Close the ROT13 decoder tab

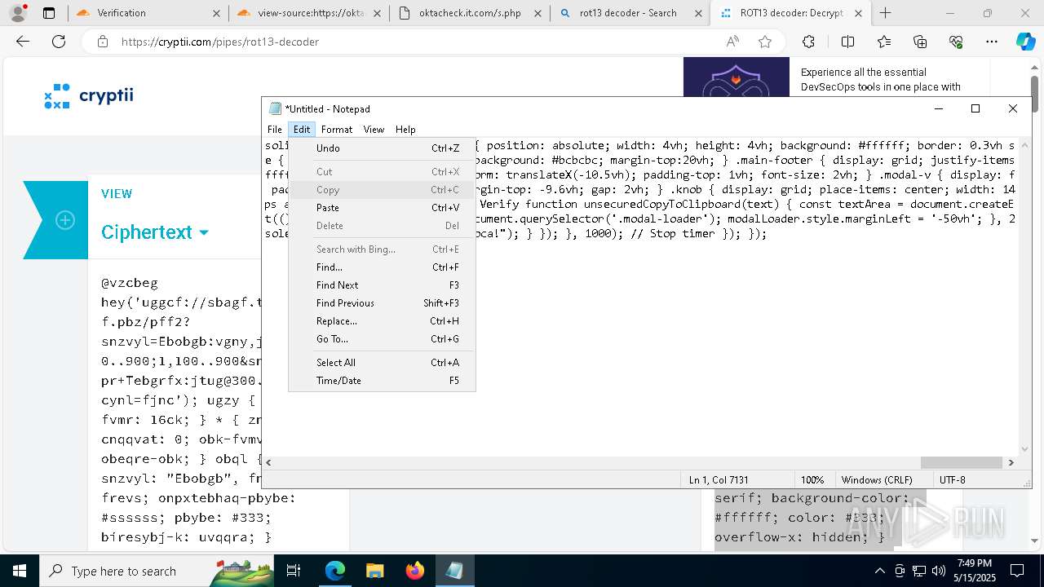(x=857, y=13)
